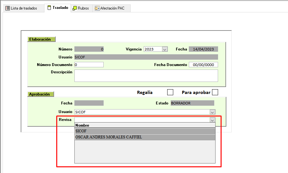Click the Rubros tab icon

[x=75, y=8]
